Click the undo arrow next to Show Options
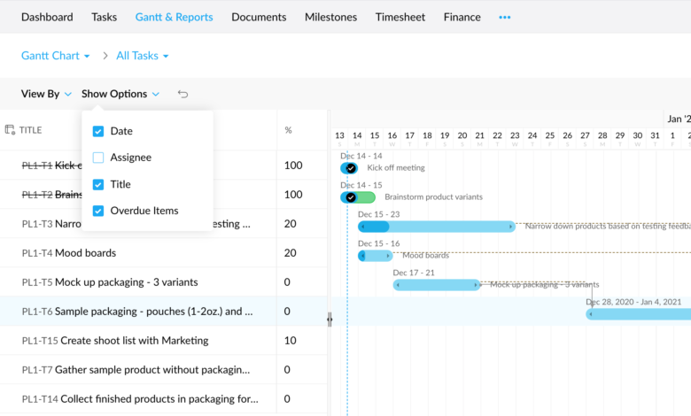Image resolution: width=691 pixels, height=416 pixels. (182, 94)
